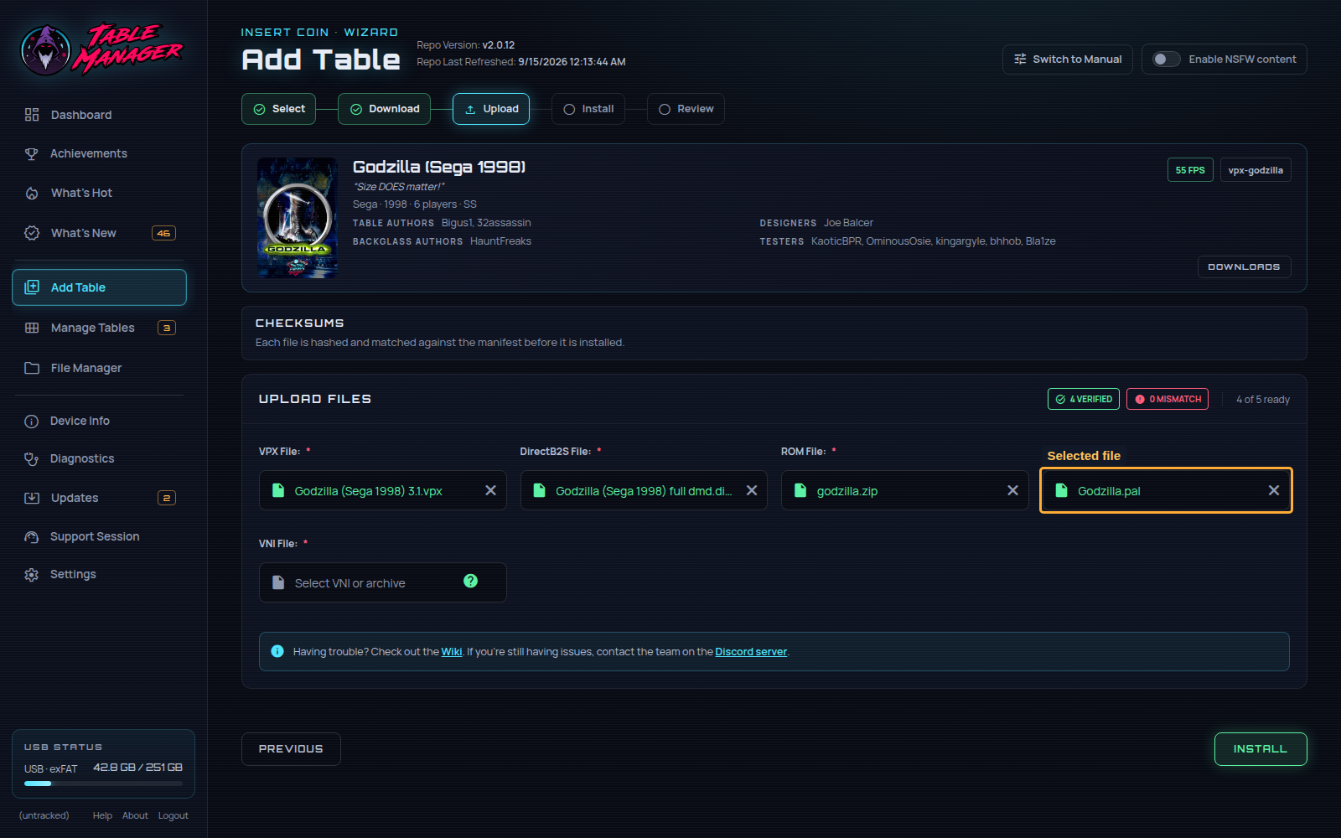The height and width of the screenshot is (838, 1341).
Task: Click the 0 Mismatch badge
Action: click(x=1168, y=399)
